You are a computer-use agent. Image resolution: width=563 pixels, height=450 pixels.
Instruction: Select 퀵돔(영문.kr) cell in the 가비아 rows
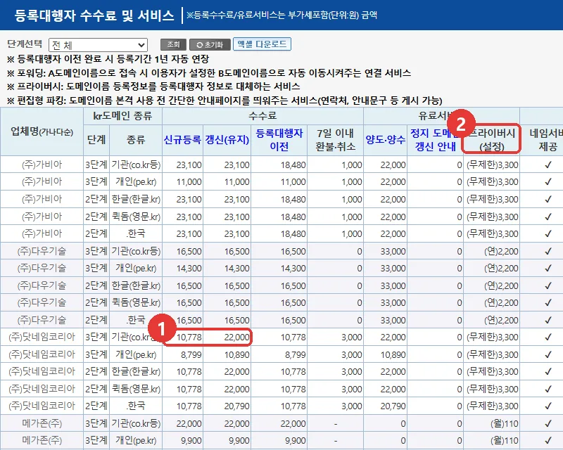(x=136, y=217)
